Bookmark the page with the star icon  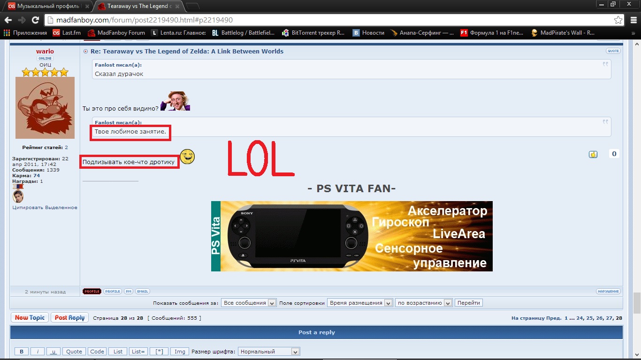click(x=618, y=20)
